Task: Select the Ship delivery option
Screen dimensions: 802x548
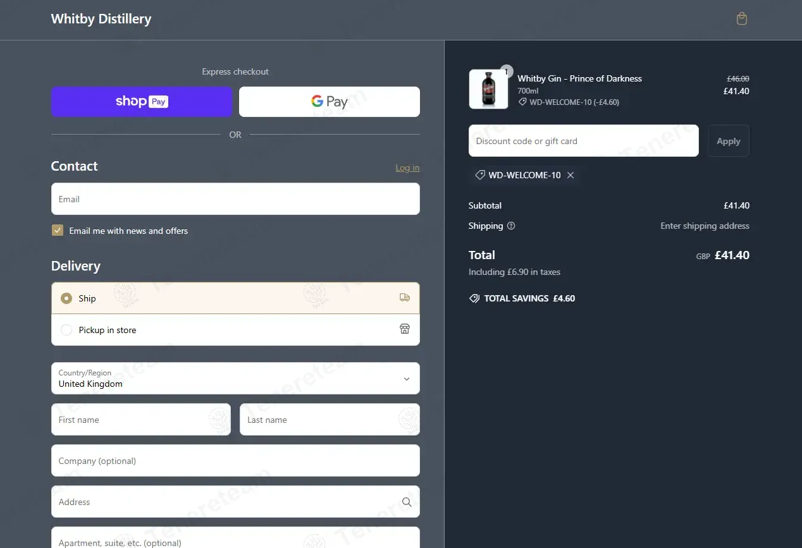Action: (x=66, y=298)
